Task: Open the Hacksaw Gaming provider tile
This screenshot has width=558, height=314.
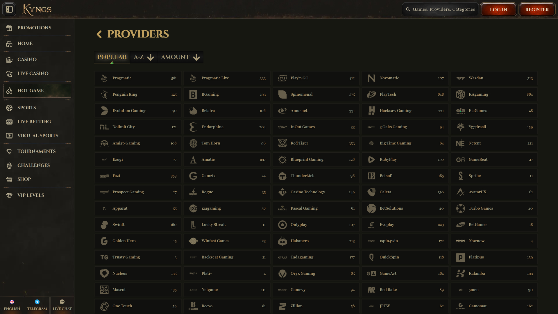Action: pos(405,111)
